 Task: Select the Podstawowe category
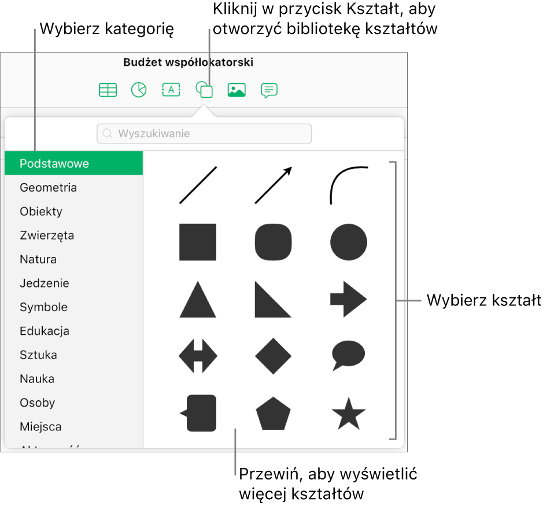[74, 163]
